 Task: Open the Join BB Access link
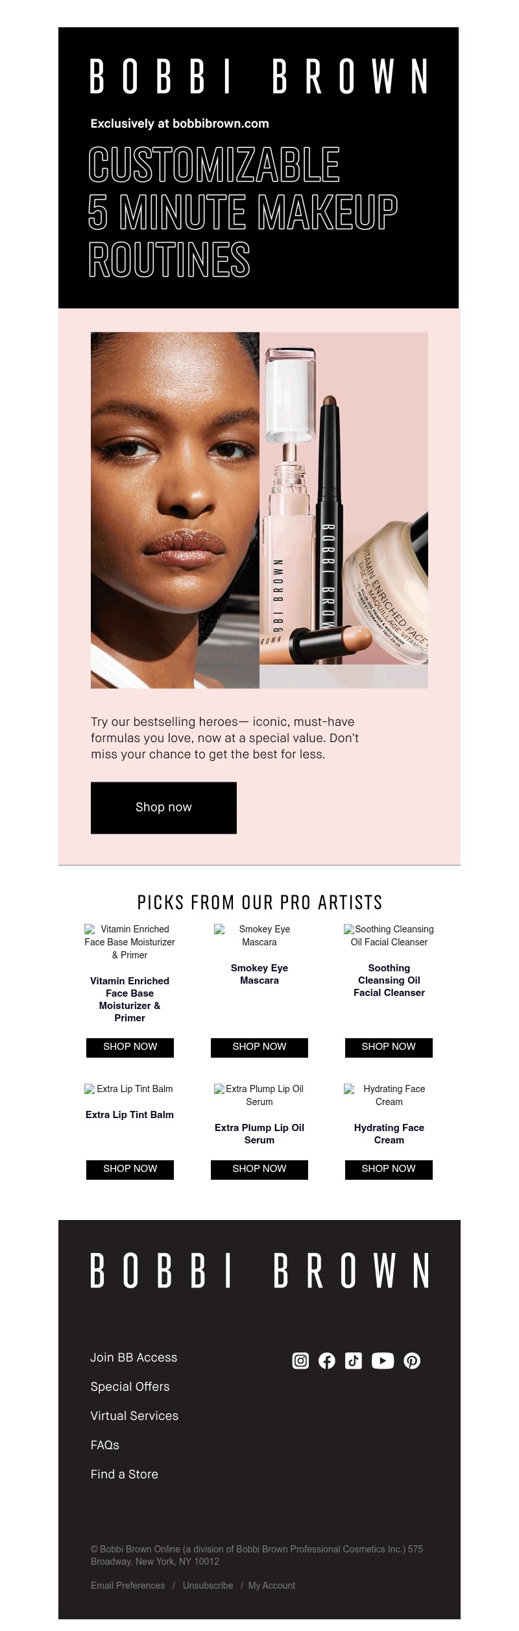pos(134,1357)
